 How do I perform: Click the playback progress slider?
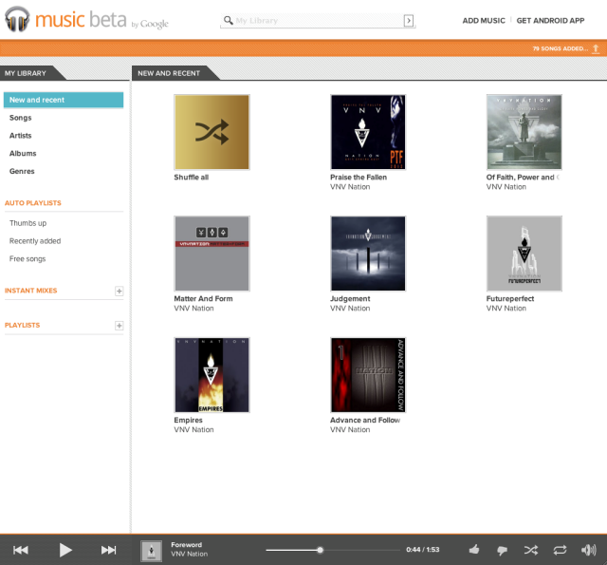click(x=333, y=550)
